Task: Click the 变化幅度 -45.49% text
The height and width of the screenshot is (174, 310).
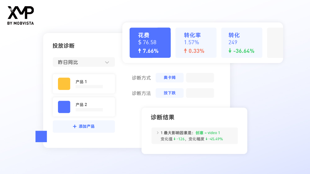Action: click(206, 139)
